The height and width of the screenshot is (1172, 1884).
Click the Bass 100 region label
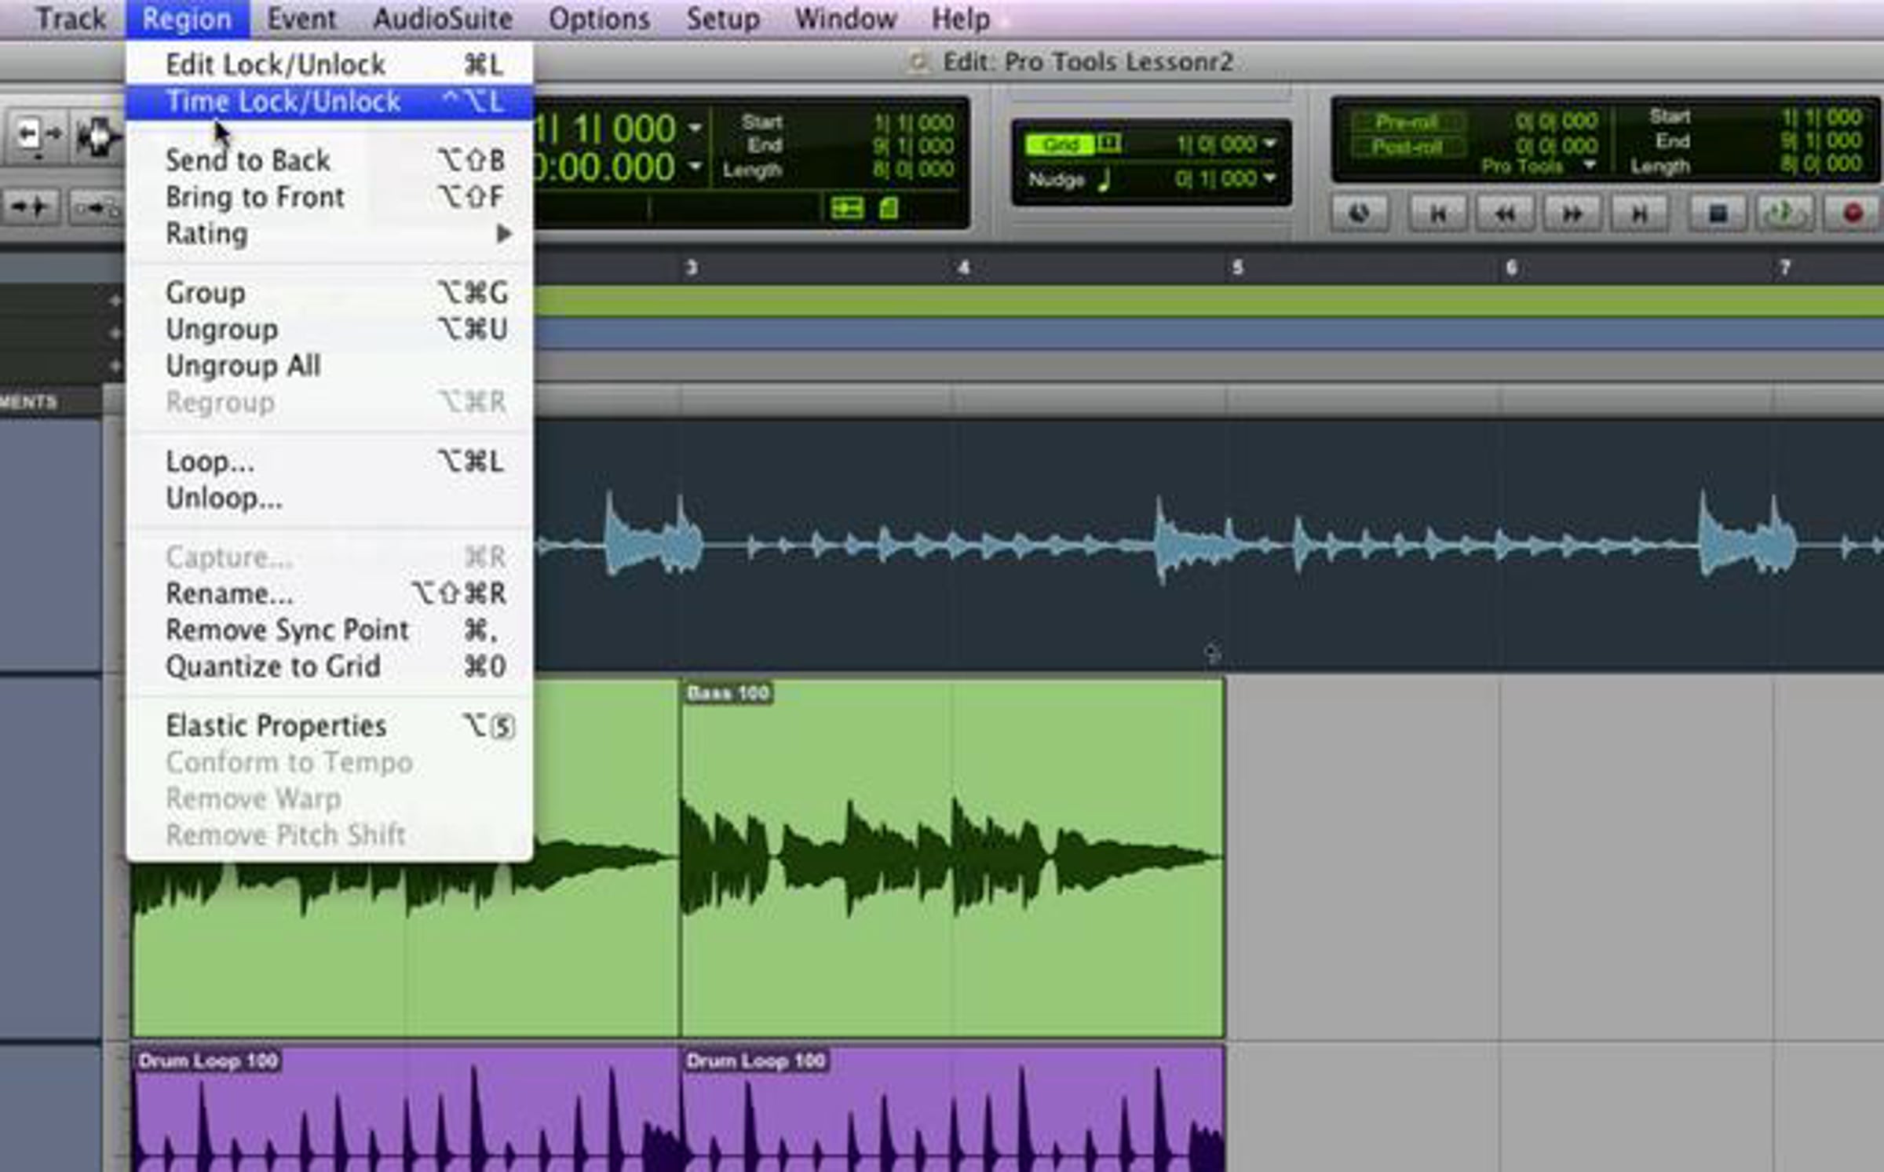728,693
